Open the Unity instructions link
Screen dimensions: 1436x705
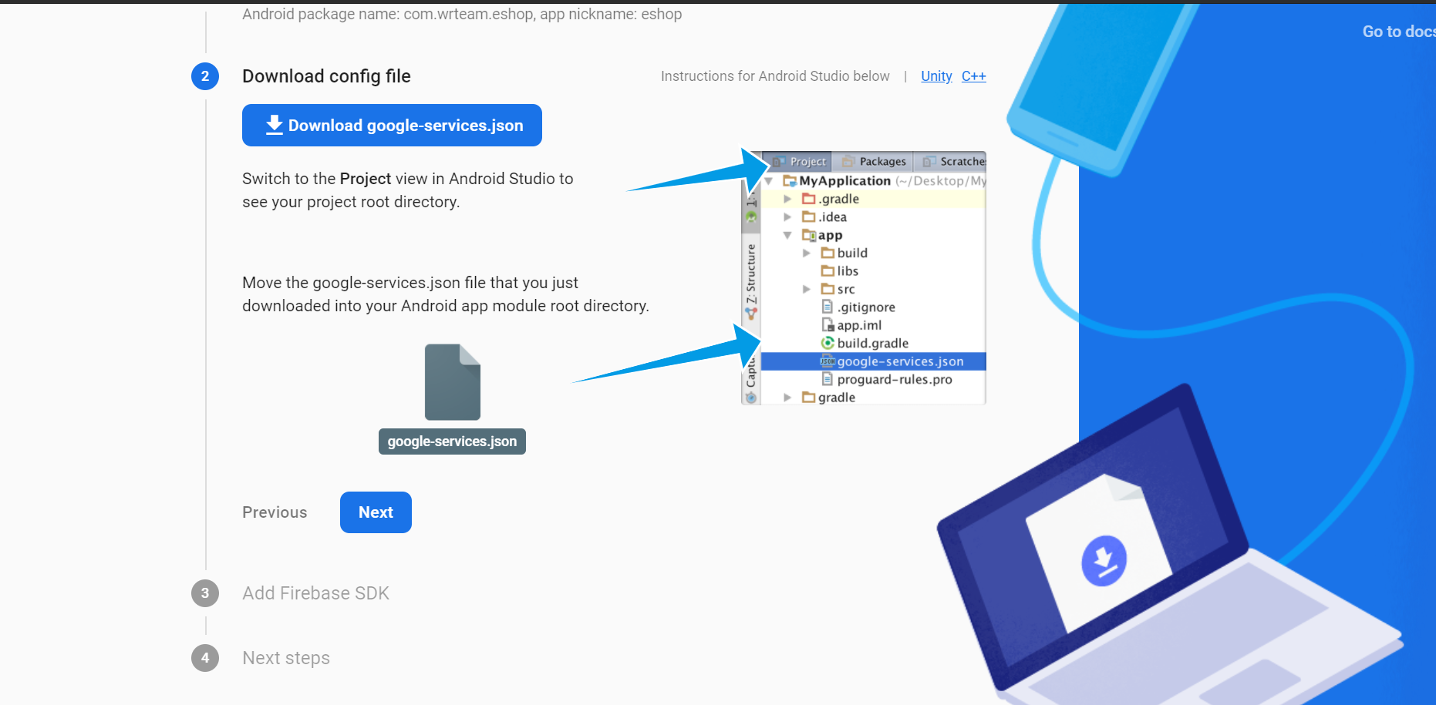click(936, 76)
